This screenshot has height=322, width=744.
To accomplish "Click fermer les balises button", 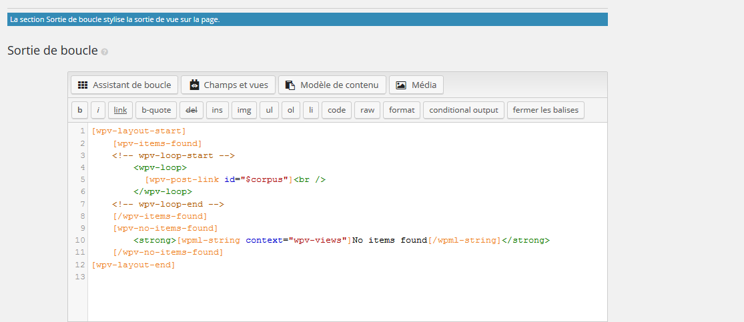I will tap(546, 110).
